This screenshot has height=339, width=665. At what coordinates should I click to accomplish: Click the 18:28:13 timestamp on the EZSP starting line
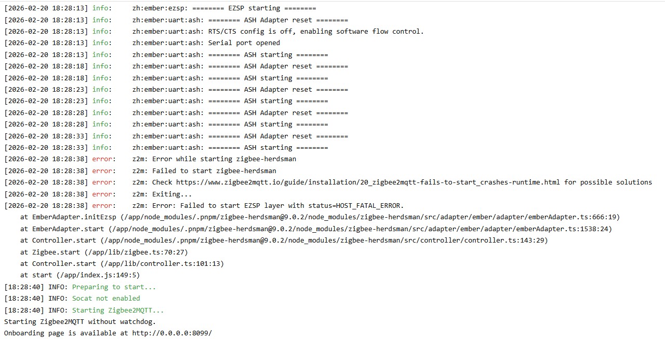pyautogui.click(x=46, y=8)
